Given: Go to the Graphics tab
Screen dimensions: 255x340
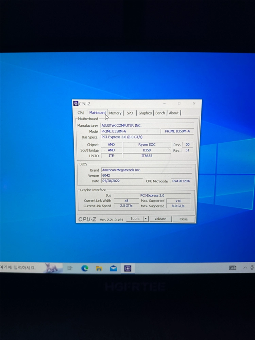Looking at the screenshot, I should 145,113.
